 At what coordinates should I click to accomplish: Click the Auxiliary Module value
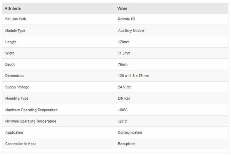click(131, 30)
